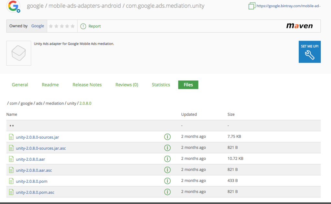This screenshot has height=204, width=331.
Task: Click 'mobile-ads-adapters-android' in the page title
Action: 85,6
